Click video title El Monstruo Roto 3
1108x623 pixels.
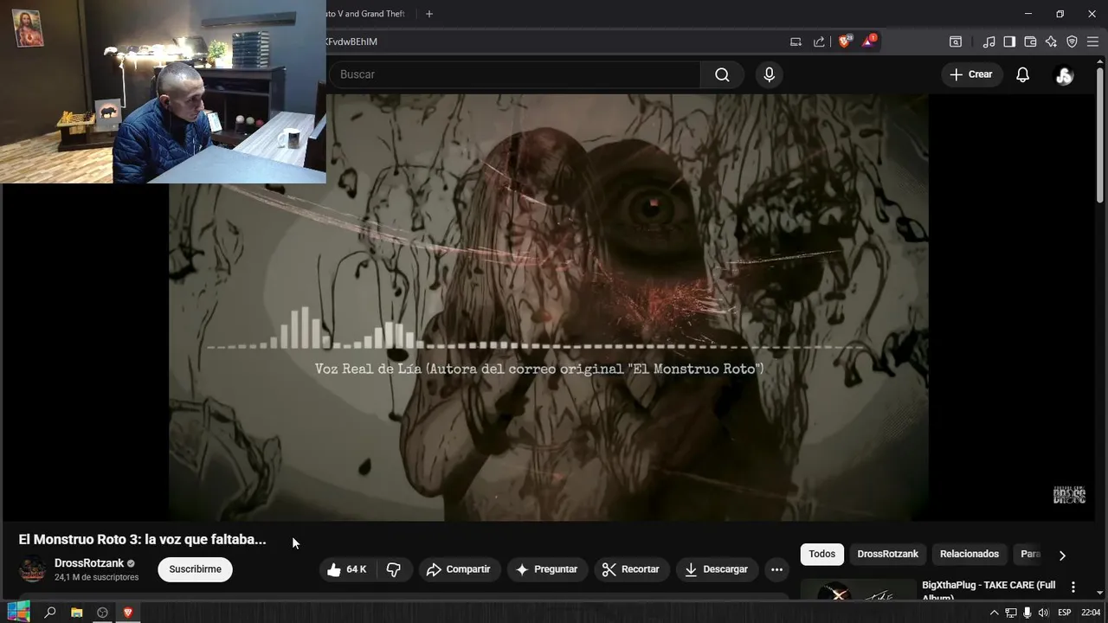click(x=142, y=539)
